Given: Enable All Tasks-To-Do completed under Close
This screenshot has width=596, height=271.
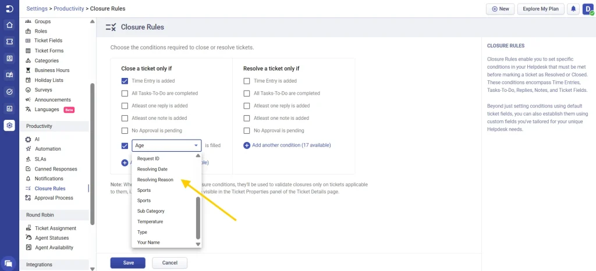Looking at the screenshot, I should tap(125, 93).
